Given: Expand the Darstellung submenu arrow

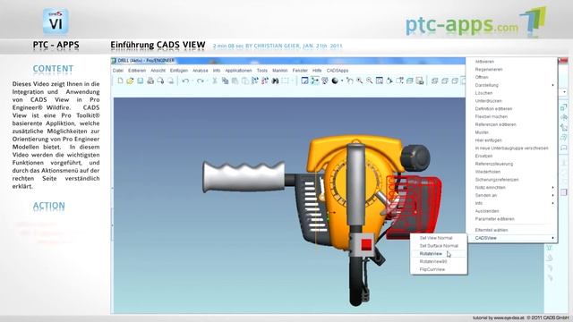Looking at the screenshot, I should 552,85.
